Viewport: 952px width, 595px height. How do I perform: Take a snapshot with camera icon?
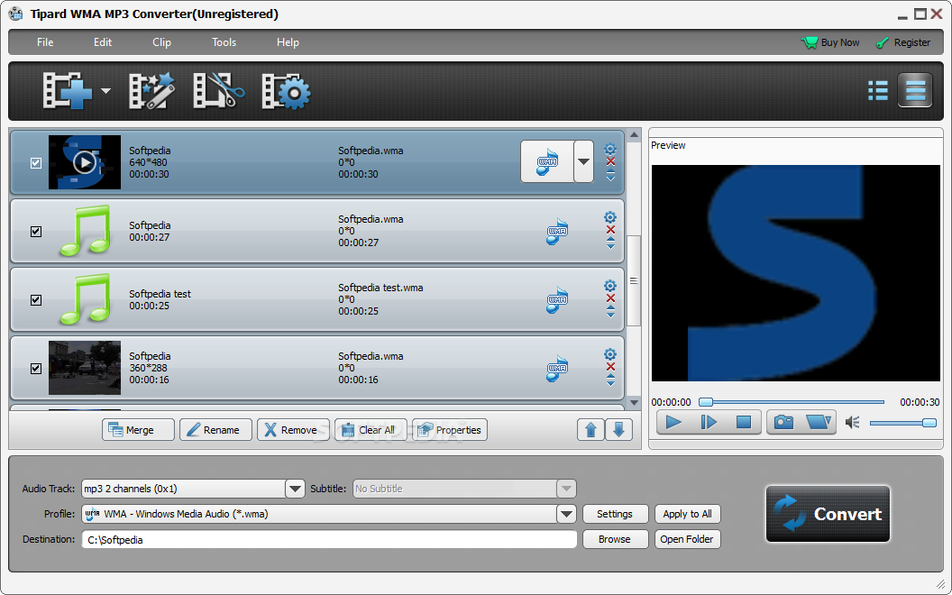783,422
